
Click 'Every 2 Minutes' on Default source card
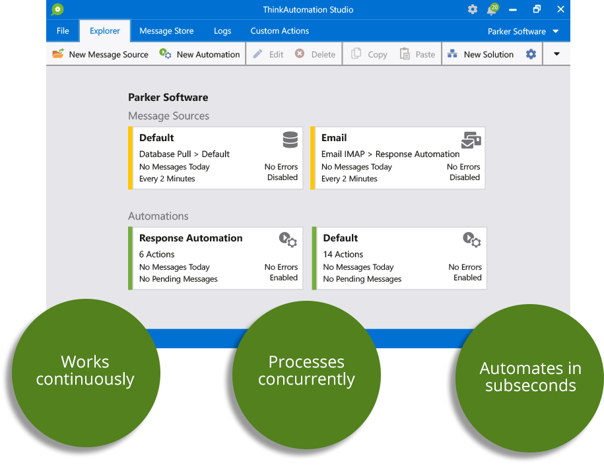pyautogui.click(x=167, y=179)
